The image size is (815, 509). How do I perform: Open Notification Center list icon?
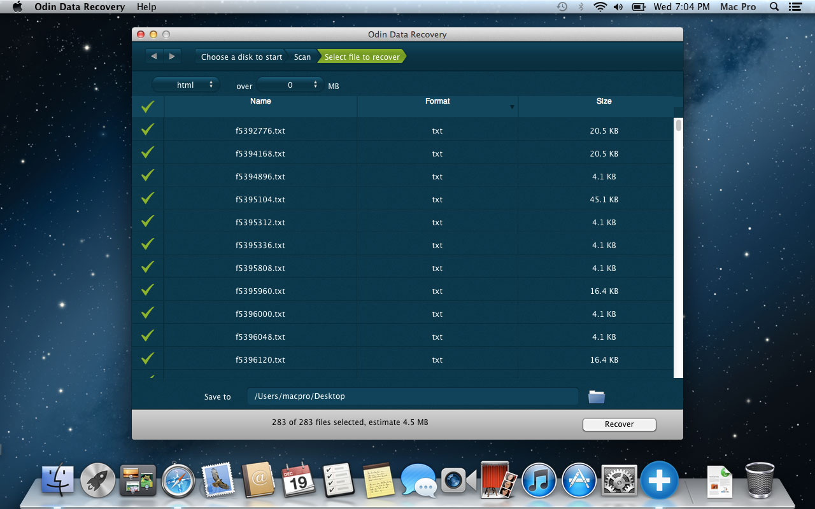click(x=795, y=7)
